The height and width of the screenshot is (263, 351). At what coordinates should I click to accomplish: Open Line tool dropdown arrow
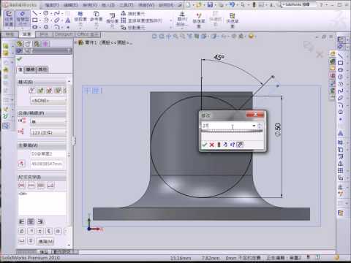click(x=40, y=13)
